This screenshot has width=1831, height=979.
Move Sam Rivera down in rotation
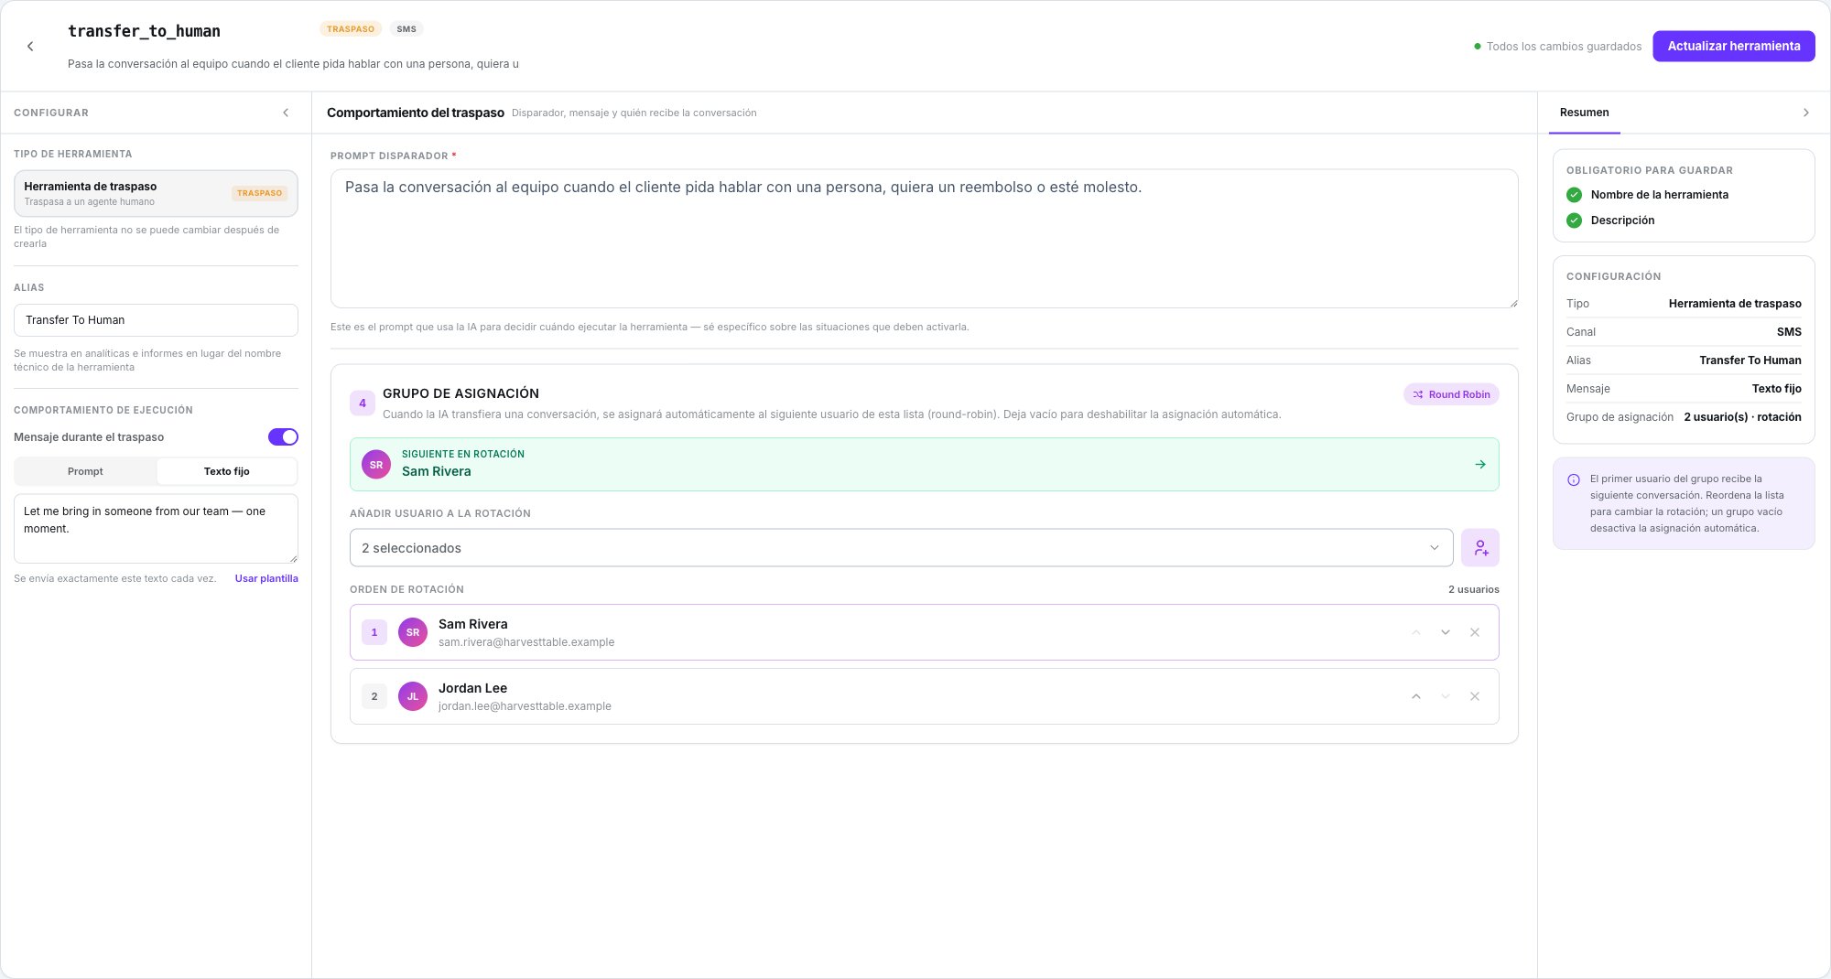pos(1445,632)
